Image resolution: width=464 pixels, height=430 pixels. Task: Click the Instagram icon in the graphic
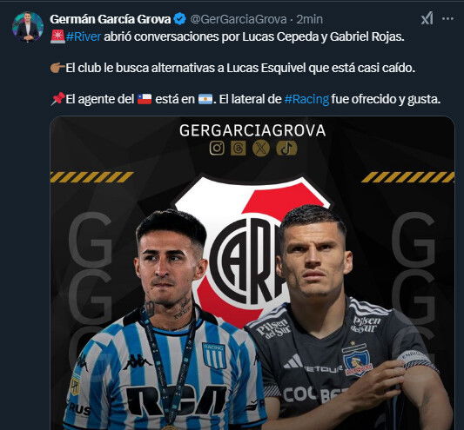[217, 148]
